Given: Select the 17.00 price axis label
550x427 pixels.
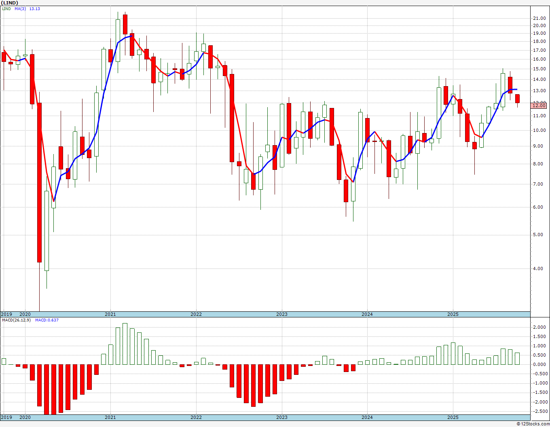Looking at the screenshot, I should [x=539, y=50].
